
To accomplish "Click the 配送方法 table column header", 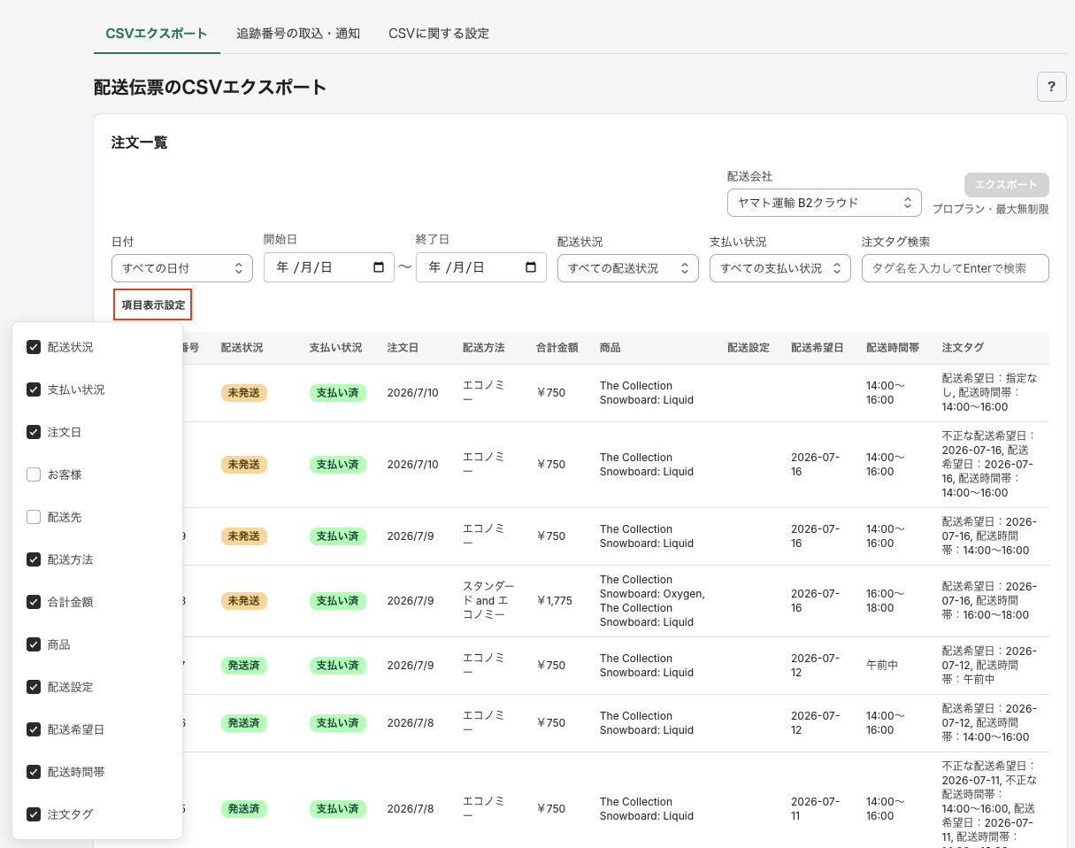I will coord(483,348).
